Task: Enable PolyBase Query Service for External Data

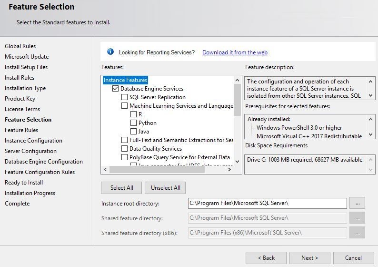Action: [x=124, y=157]
